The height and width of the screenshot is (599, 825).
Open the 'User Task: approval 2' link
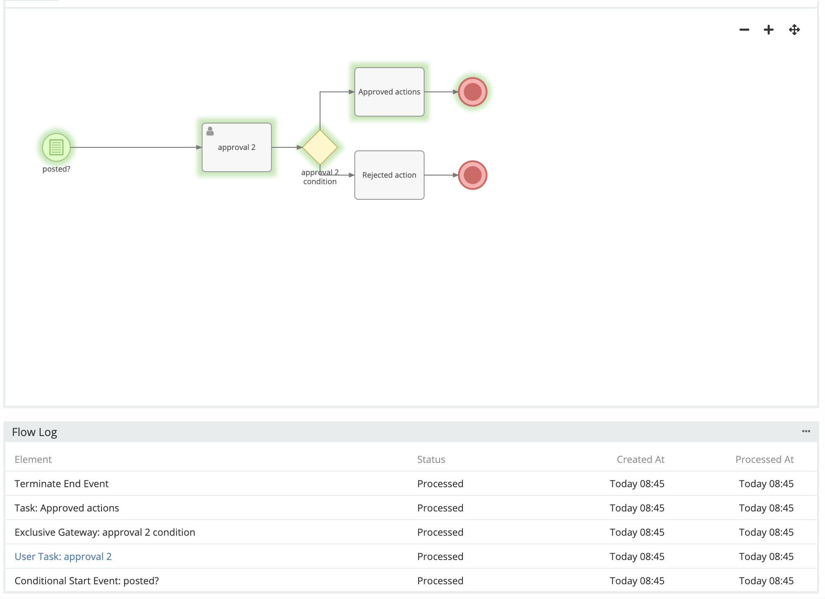point(63,557)
